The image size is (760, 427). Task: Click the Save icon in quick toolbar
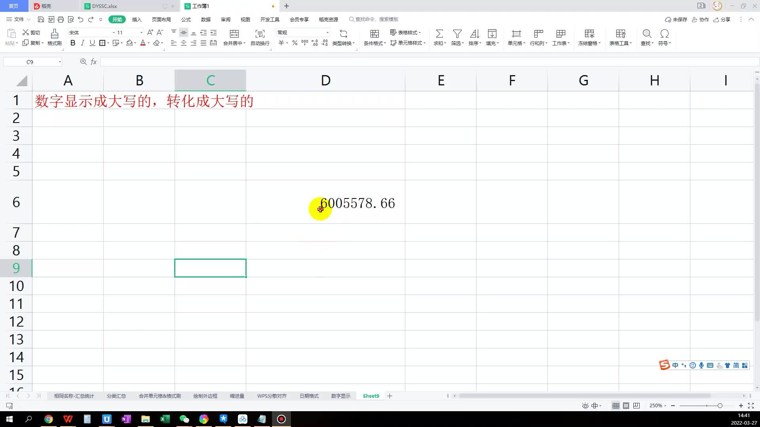[x=41, y=19]
